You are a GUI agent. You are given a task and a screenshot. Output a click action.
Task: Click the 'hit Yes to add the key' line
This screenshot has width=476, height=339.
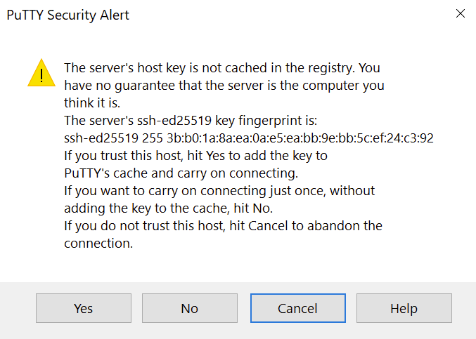point(195,156)
